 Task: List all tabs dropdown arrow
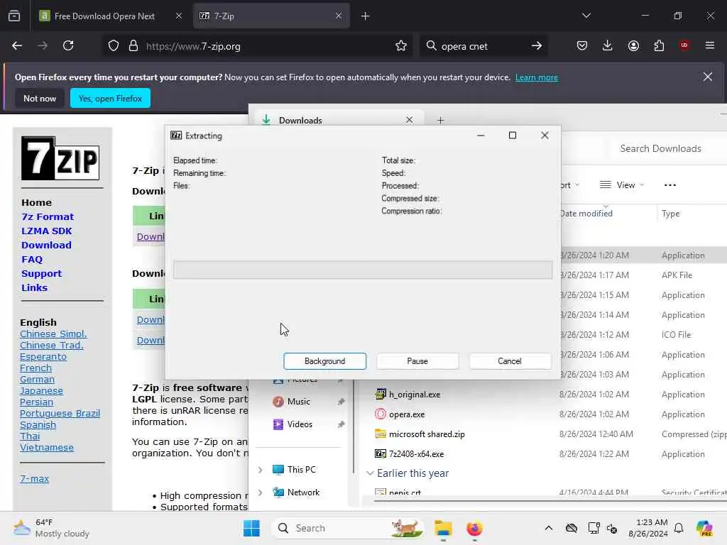(586, 16)
